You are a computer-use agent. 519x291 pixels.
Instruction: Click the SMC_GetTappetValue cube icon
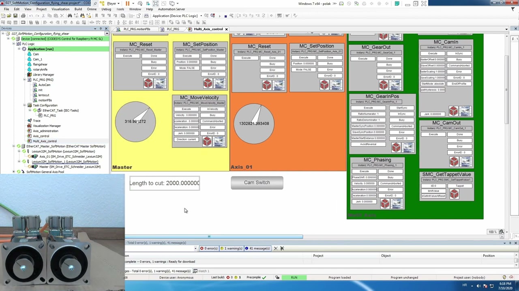454,195
